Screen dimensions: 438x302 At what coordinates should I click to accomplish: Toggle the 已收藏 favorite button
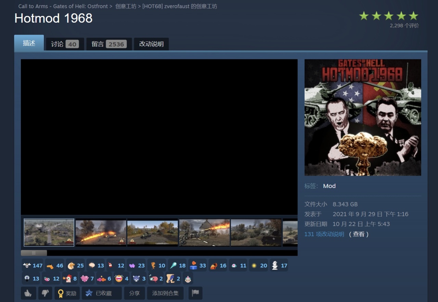[x=102, y=293]
